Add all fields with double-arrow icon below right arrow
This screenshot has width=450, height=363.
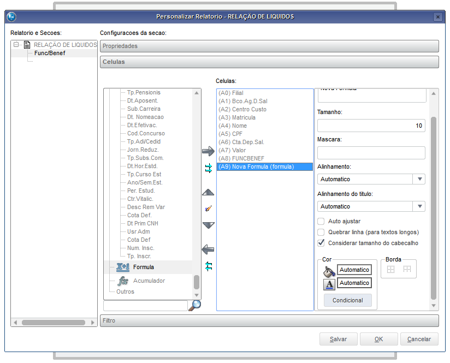tap(209, 168)
